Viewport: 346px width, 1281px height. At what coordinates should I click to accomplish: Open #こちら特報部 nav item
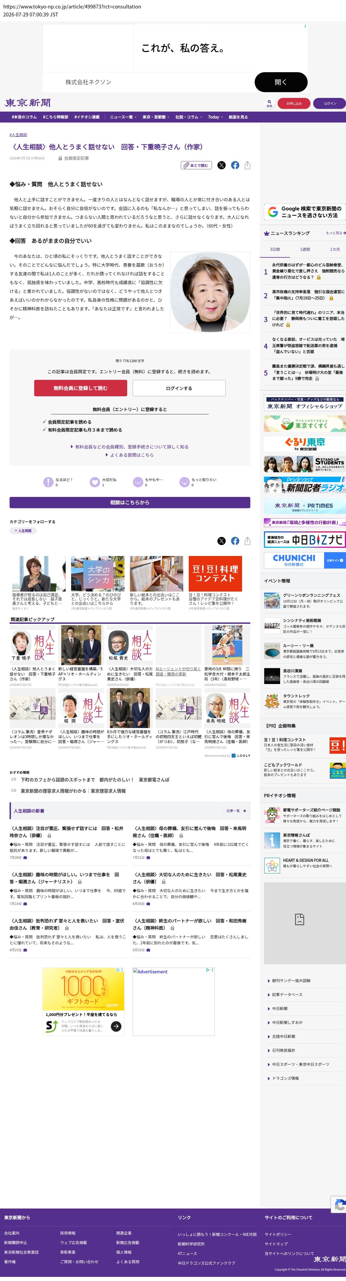[56, 117]
